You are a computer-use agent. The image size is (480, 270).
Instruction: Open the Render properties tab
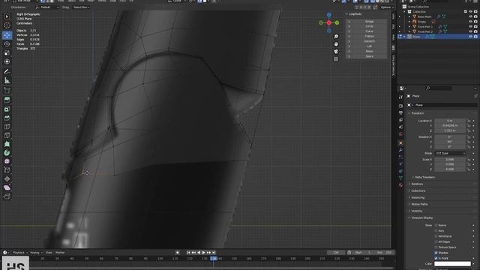tap(400, 106)
